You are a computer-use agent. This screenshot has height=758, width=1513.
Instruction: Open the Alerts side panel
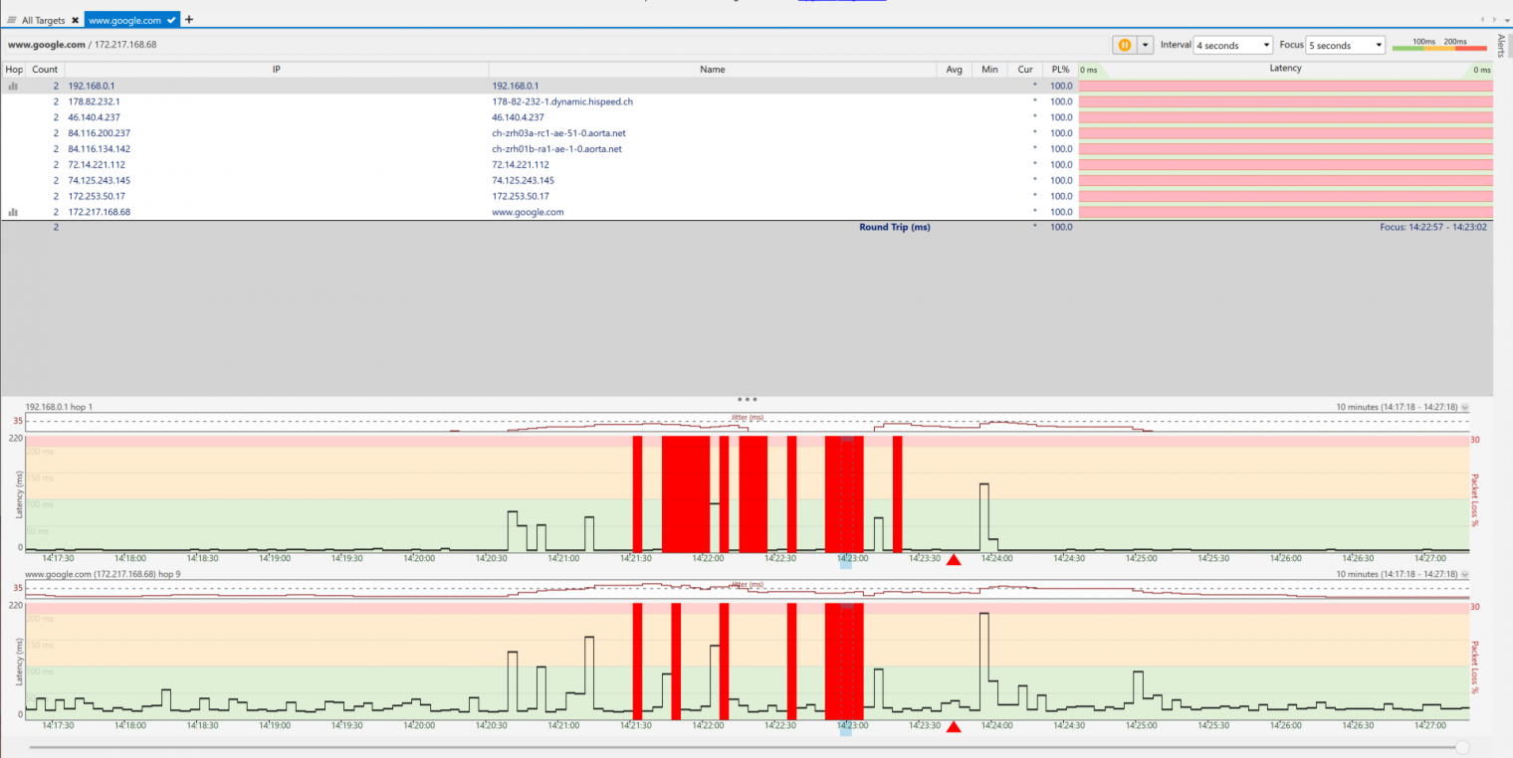click(x=1502, y=46)
